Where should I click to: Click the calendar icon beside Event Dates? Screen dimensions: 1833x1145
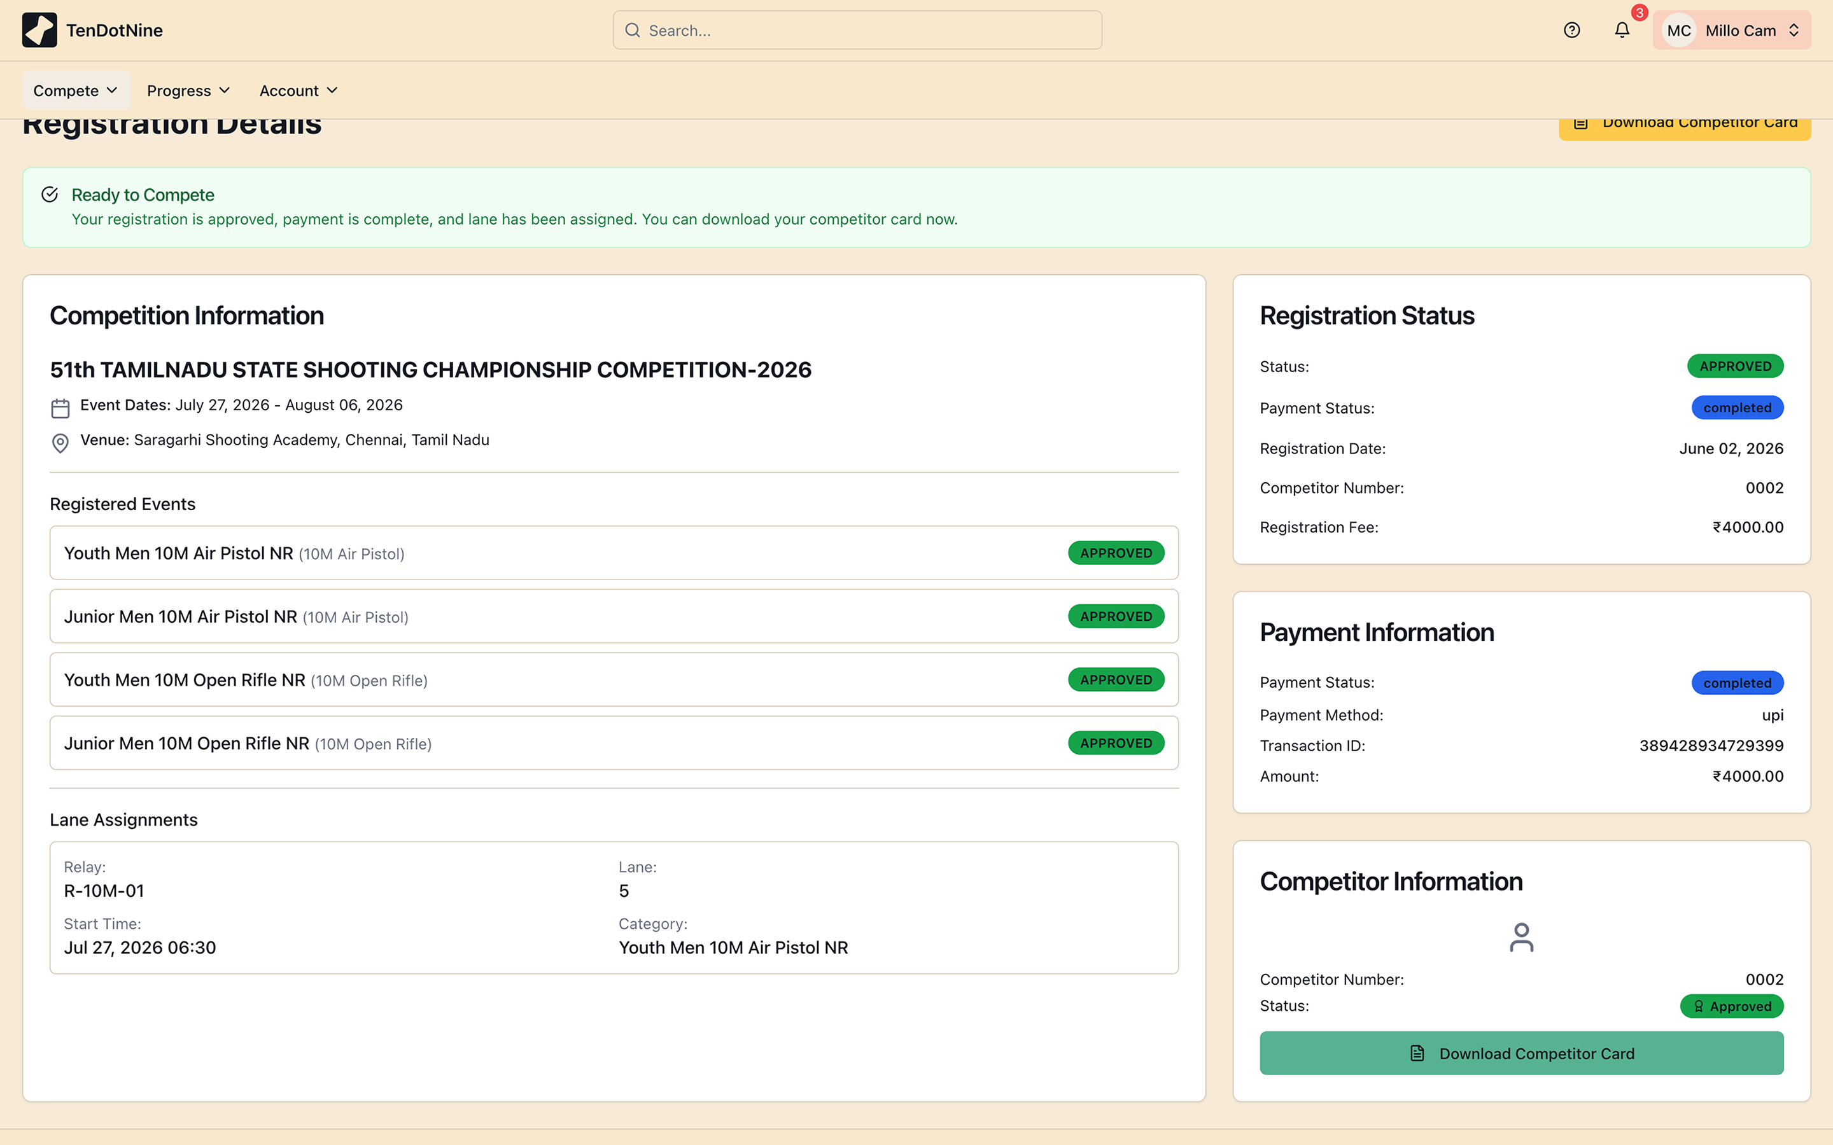60,408
